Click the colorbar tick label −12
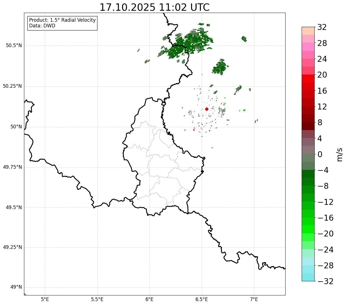Image resolution: width=346 pixels, height=305 pixels. [x=325, y=202]
